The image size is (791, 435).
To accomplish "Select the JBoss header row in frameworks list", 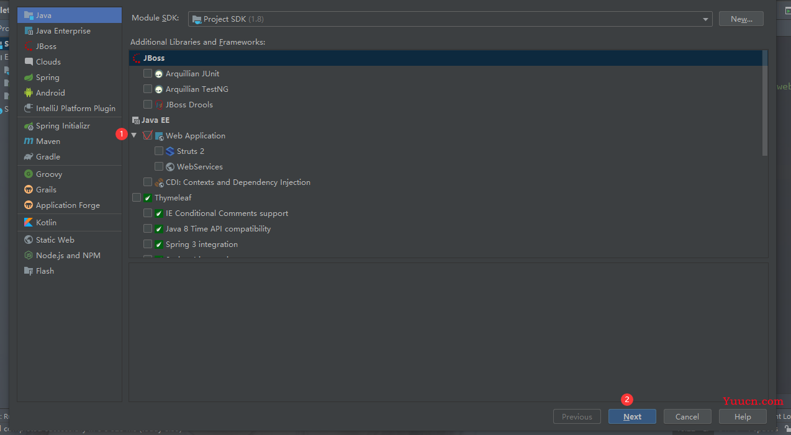I will click(x=446, y=58).
